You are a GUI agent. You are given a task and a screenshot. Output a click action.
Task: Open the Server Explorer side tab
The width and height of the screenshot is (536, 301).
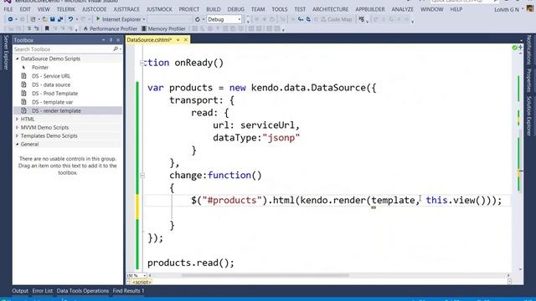coord(6,52)
